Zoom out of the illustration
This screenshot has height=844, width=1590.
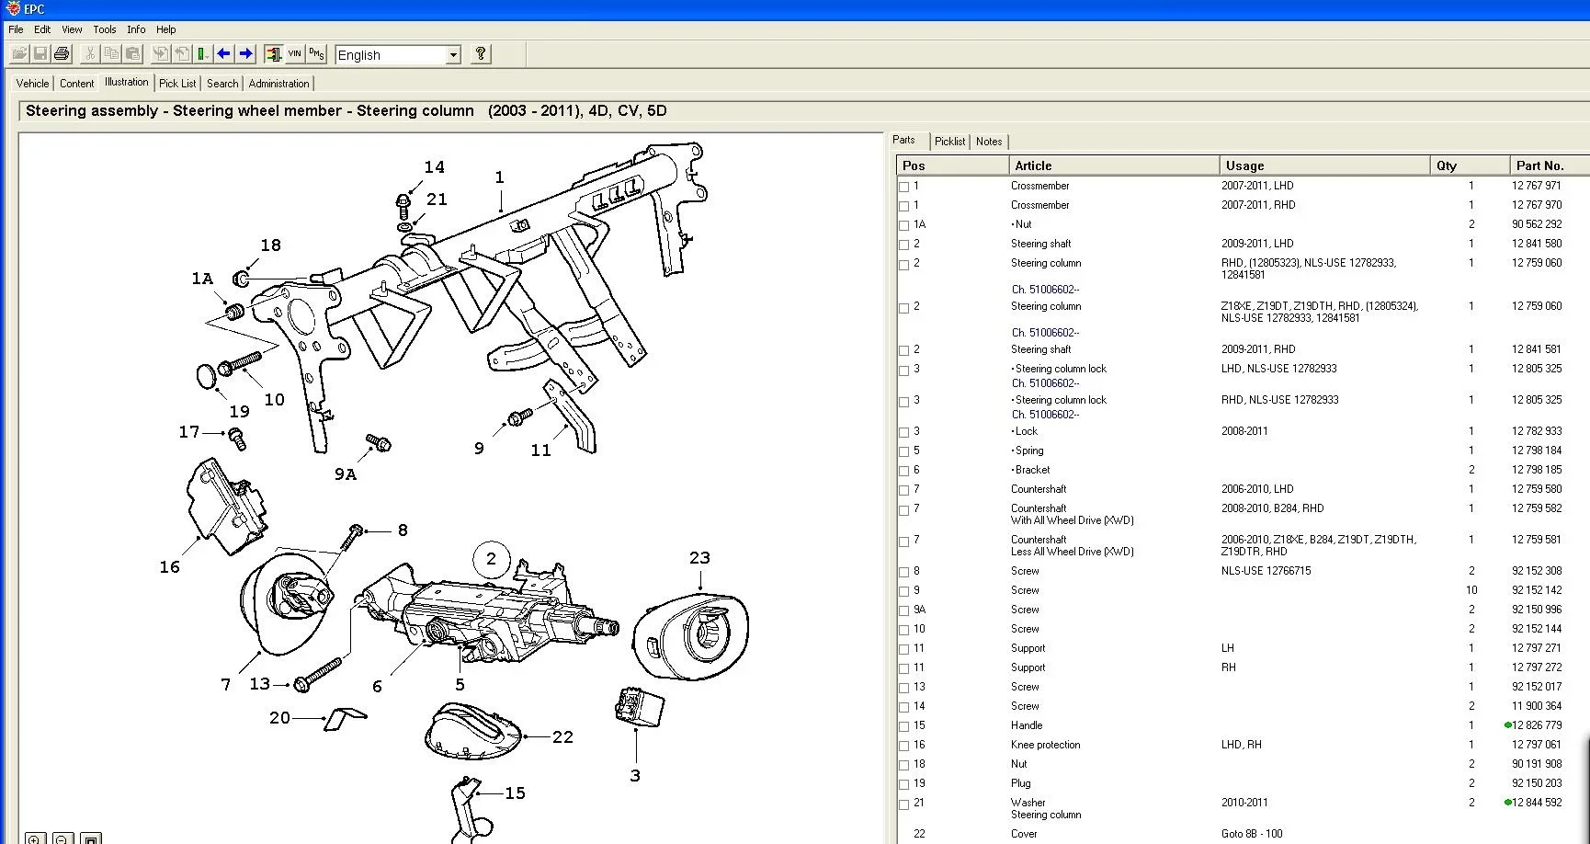[x=62, y=838]
